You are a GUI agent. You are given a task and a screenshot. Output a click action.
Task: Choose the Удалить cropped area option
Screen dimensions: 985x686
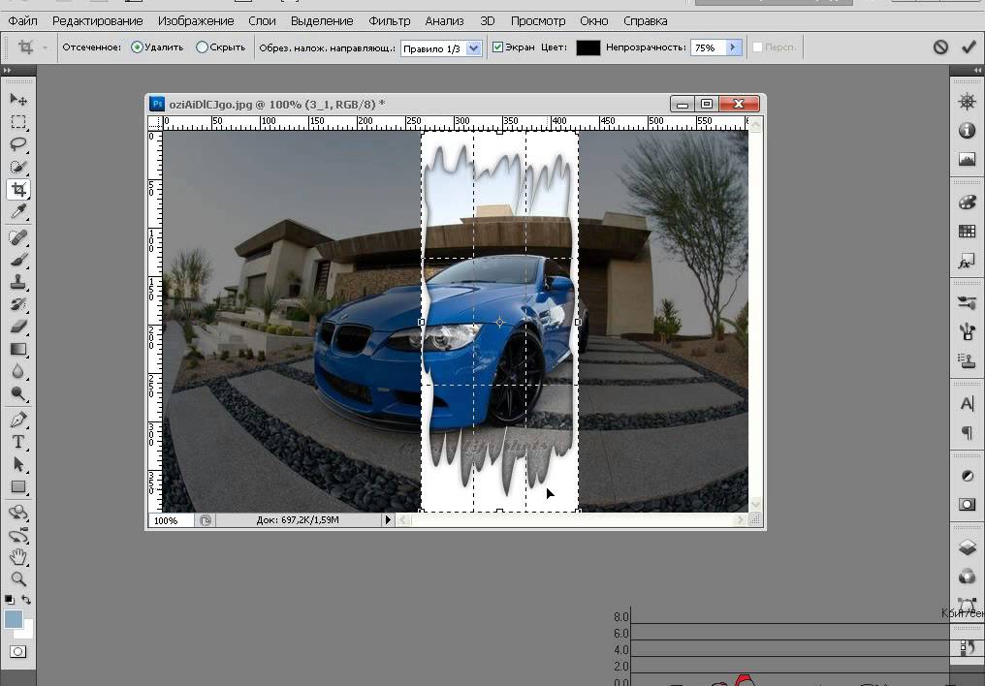click(157, 47)
